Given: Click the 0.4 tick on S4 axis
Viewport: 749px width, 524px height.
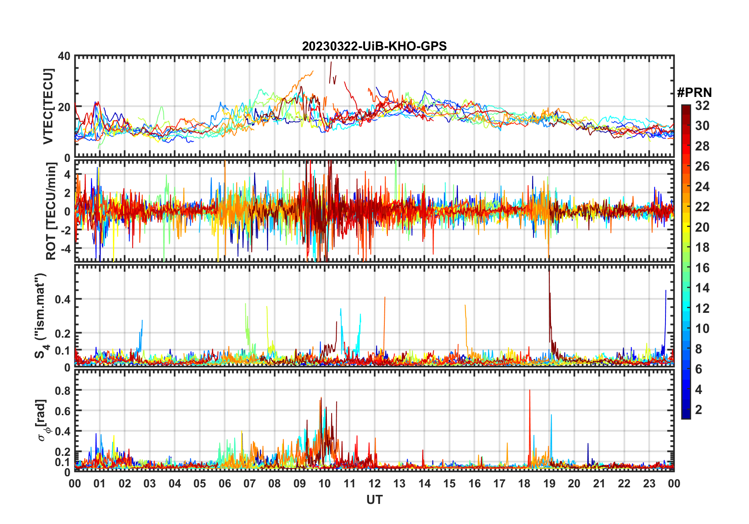Looking at the screenshot, I should (x=63, y=299).
